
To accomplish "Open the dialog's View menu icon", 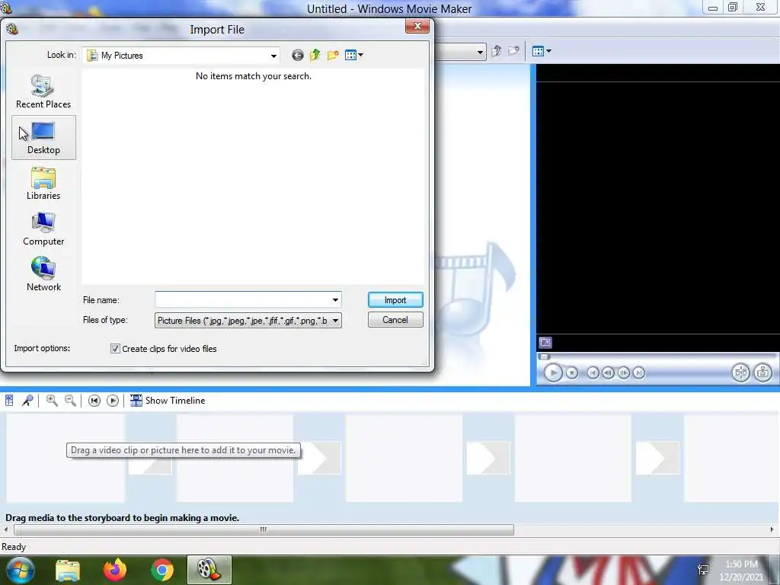I will click(353, 55).
